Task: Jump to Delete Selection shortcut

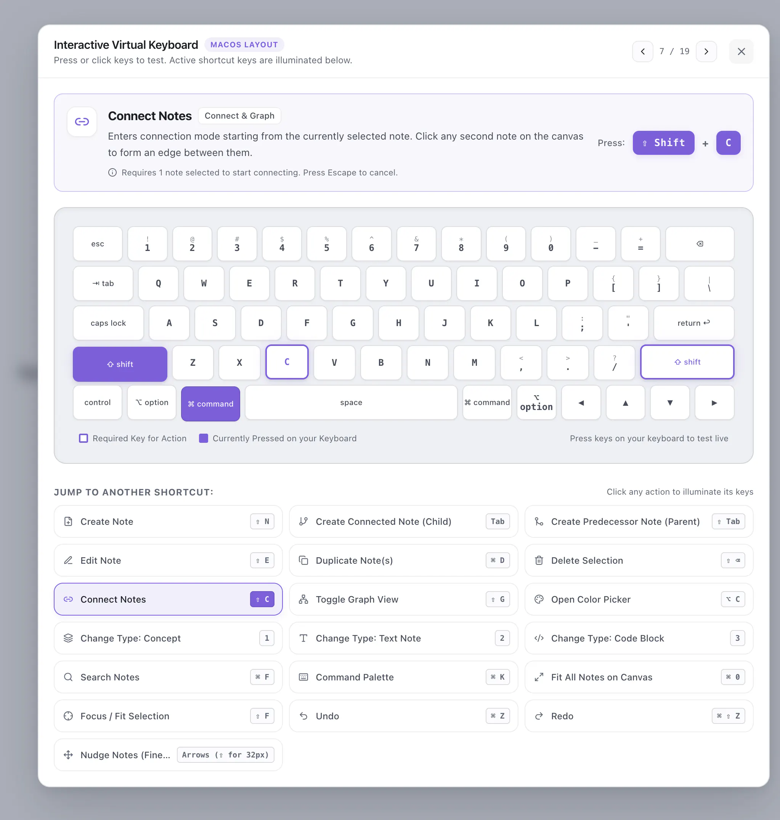Action: pos(639,560)
